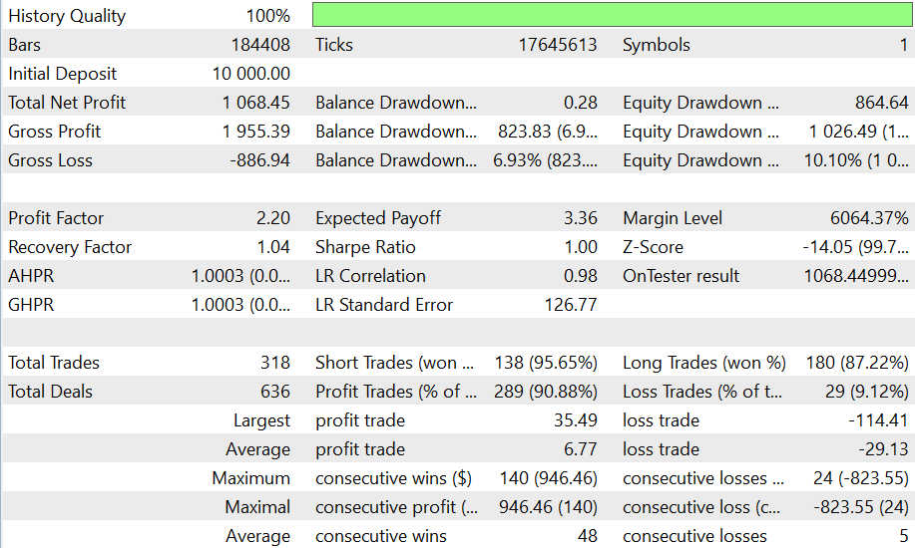Select the Bars value 184408

tap(260, 45)
